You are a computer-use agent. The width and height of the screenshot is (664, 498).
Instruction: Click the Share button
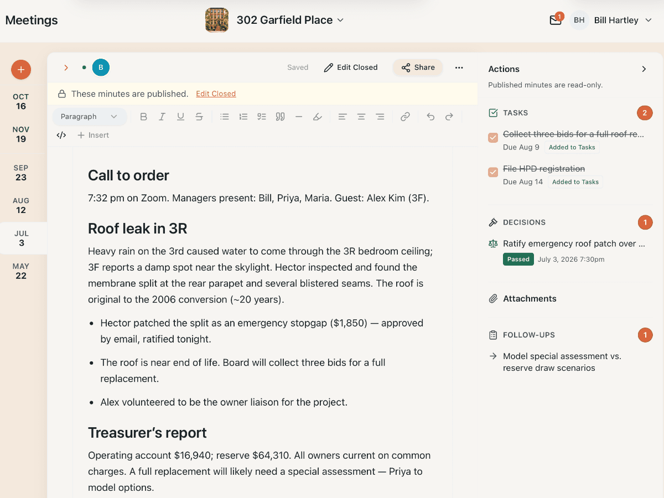[418, 68]
